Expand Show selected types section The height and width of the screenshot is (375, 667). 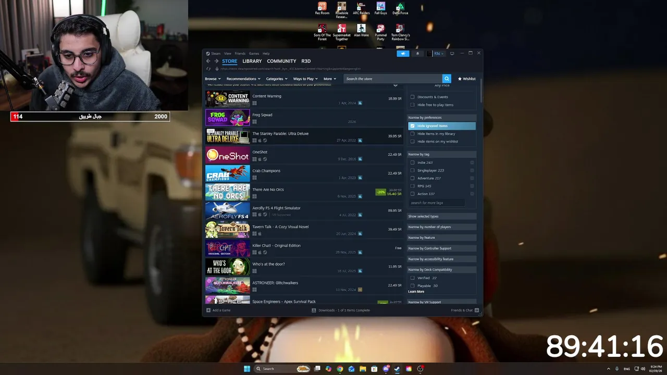441,216
